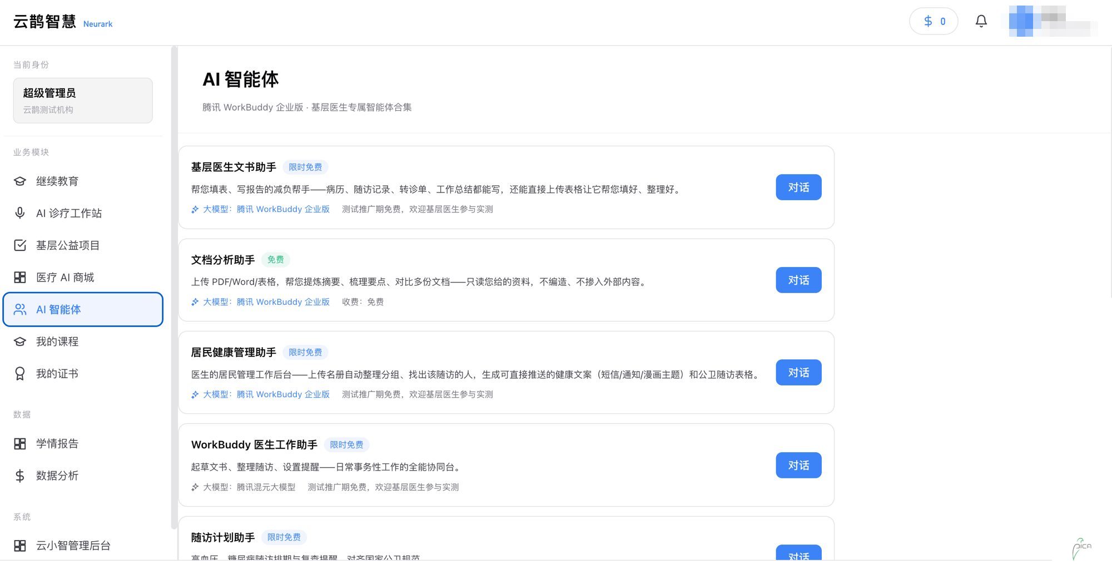Click the 文档分析助手 description text
Image resolution: width=1112 pixels, height=564 pixels.
tap(420, 282)
